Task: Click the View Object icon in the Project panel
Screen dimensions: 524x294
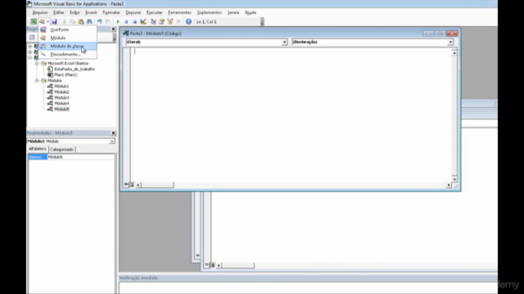Action: click(32, 38)
